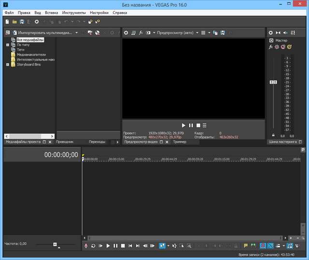Open project properties gear in main toolbar
The width and height of the screenshot is (309, 260).
[37, 22]
